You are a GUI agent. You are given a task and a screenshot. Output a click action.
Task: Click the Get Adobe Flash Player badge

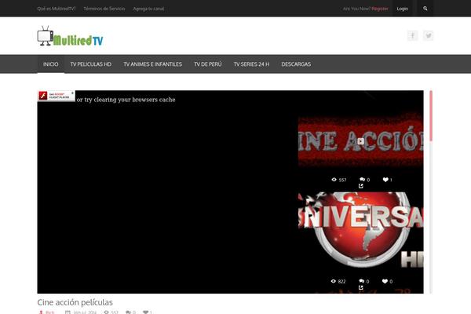coord(57,96)
